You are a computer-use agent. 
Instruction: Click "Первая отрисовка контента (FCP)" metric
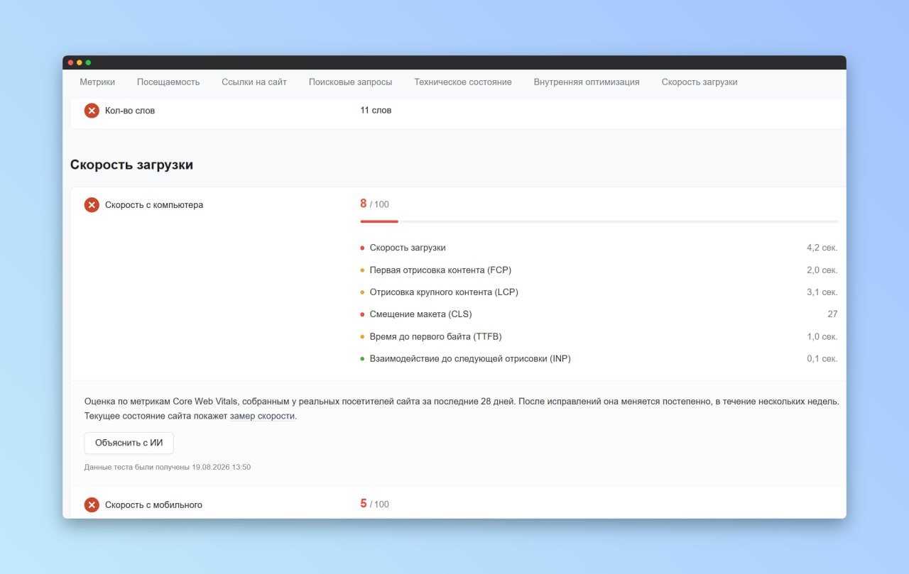pyautogui.click(x=440, y=270)
